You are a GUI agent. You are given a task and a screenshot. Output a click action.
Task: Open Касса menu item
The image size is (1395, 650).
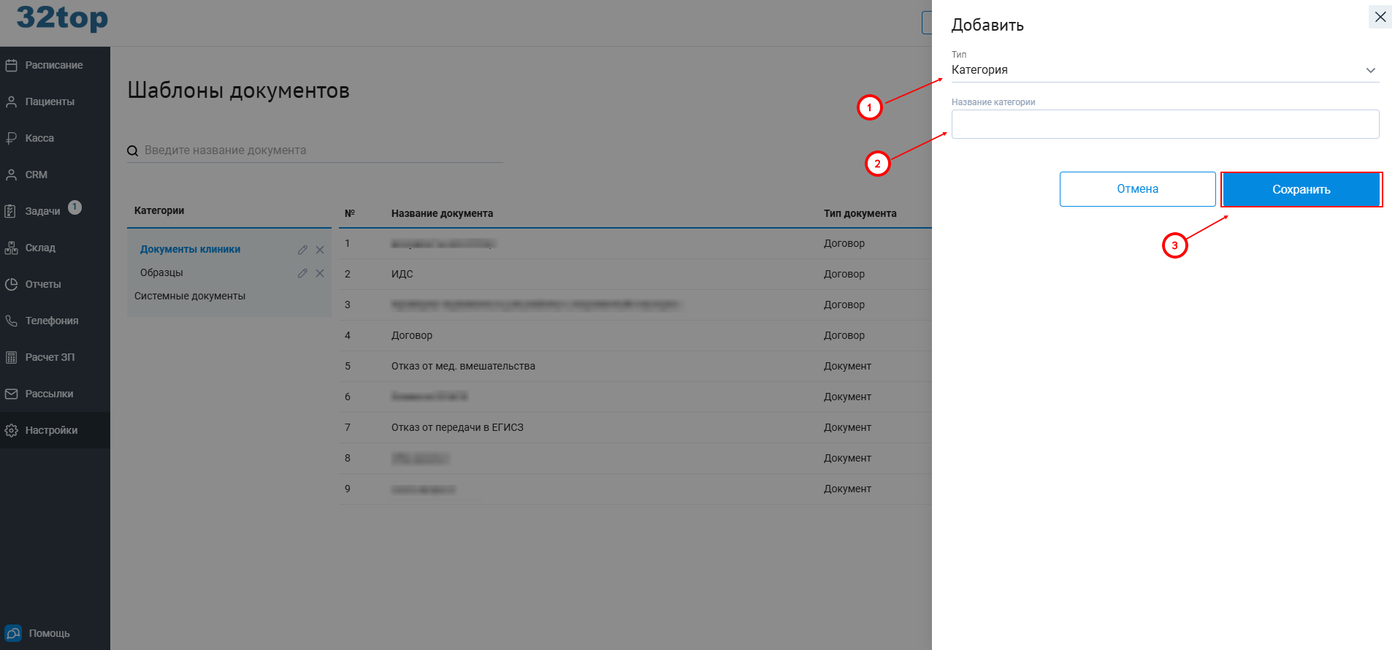(x=39, y=138)
